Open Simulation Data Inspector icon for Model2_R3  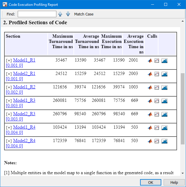coord(157,114)
